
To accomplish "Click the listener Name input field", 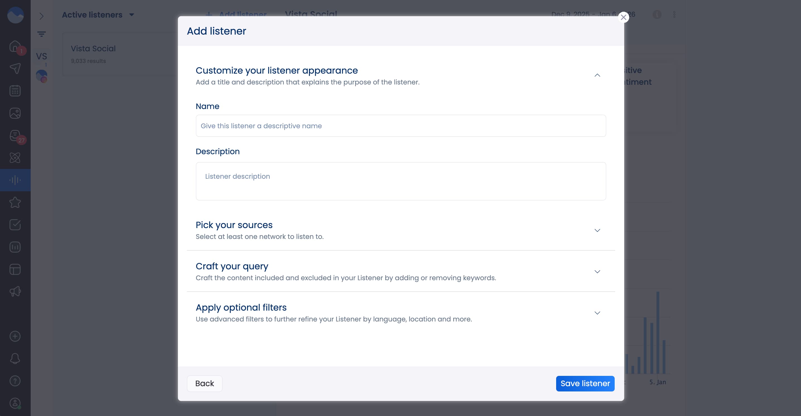I will click(x=400, y=125).
